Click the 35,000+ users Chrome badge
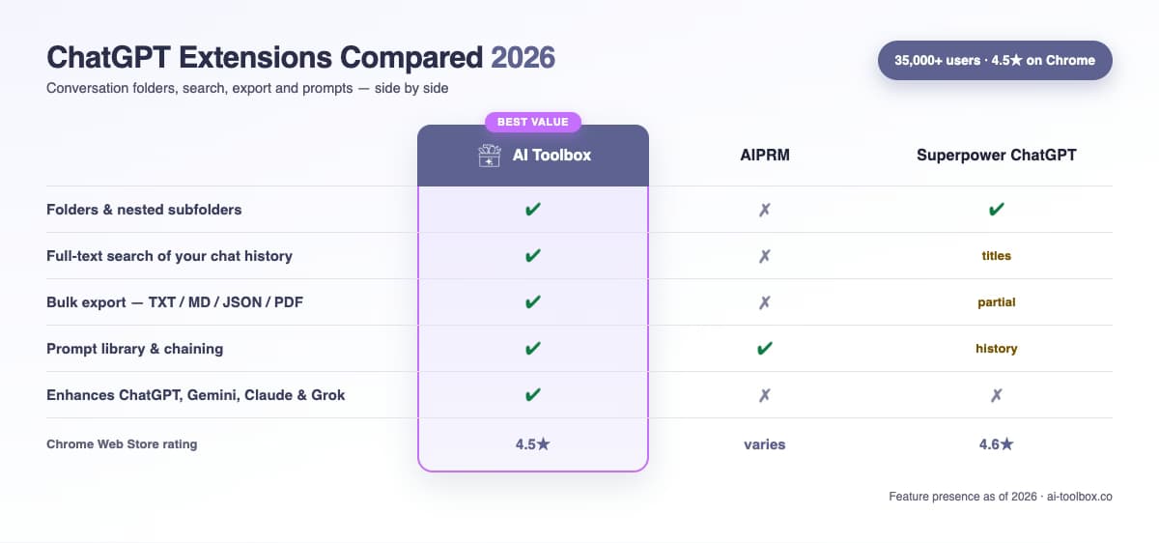This screenshot has height=543, width=1159. 995,60
